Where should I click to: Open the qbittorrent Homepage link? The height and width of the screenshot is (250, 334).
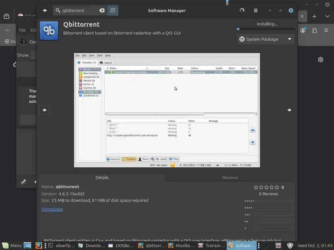point(52,209)
